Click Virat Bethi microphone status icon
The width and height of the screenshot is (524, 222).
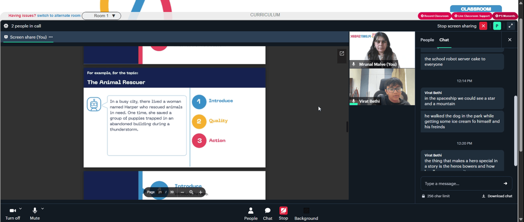[354, 101]
